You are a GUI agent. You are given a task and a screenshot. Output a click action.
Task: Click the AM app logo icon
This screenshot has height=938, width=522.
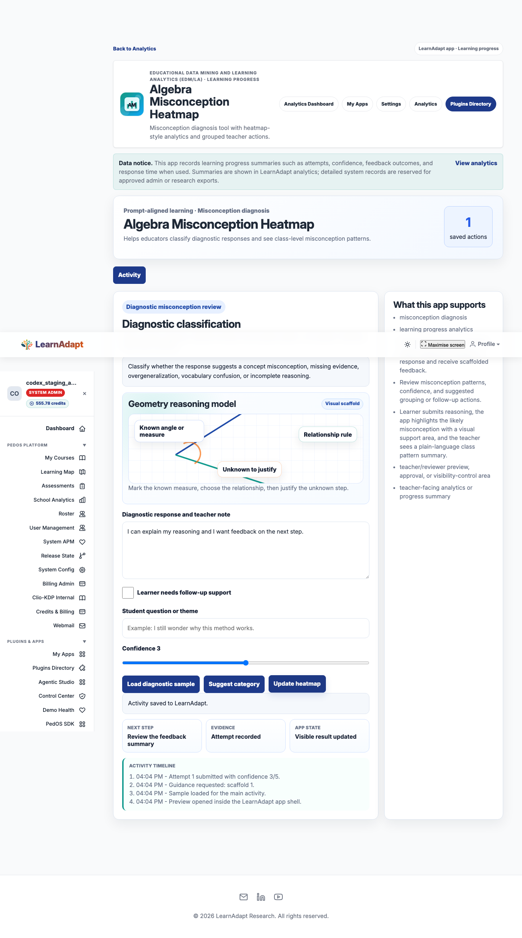pos(132,105)
